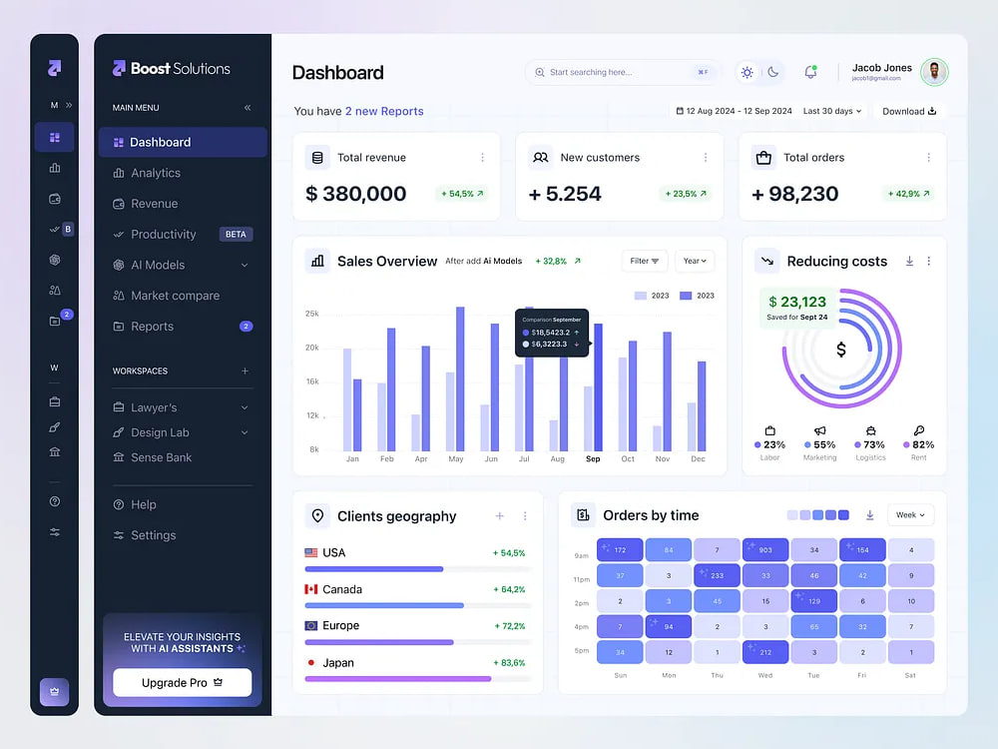The width and height of the screenshot is (998, 749).
Task: Download Orders by time data
Action: click(869, 514)
